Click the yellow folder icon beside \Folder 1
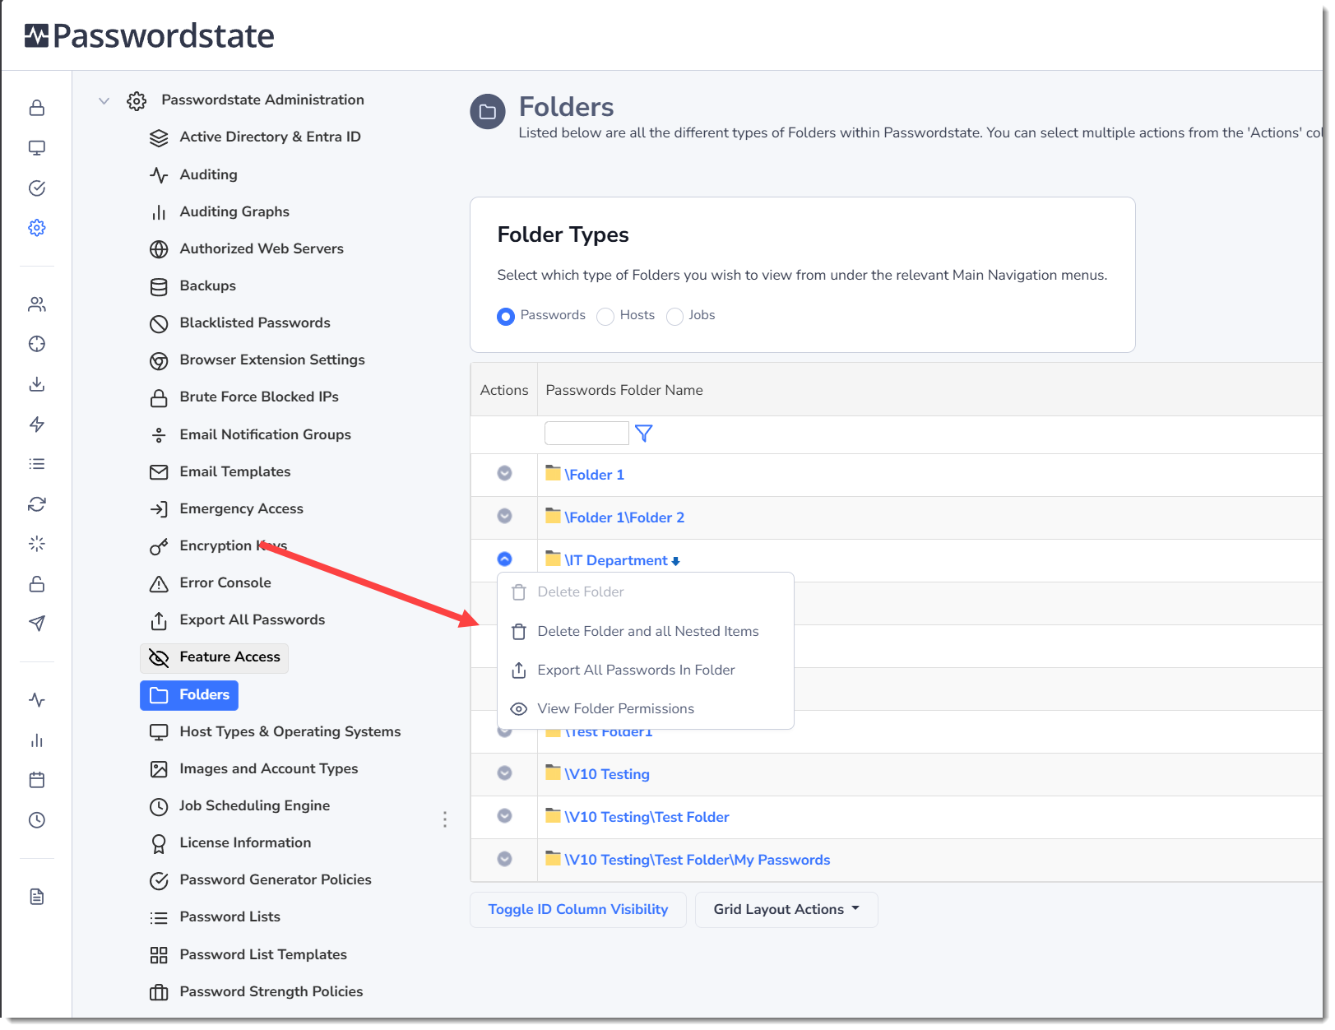 coord(554,473)
